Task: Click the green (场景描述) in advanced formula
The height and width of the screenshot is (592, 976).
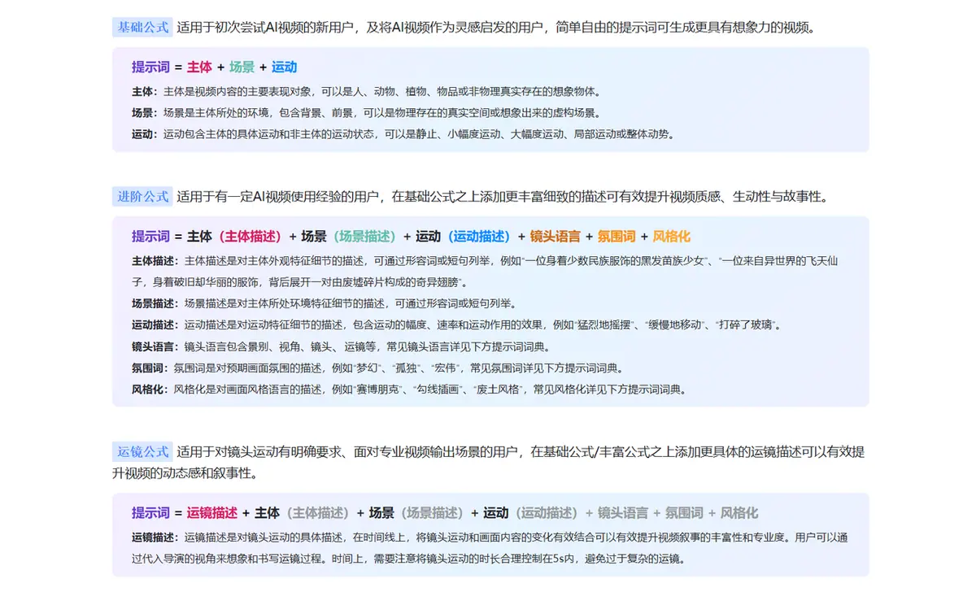Action: [x=364, y=237]
